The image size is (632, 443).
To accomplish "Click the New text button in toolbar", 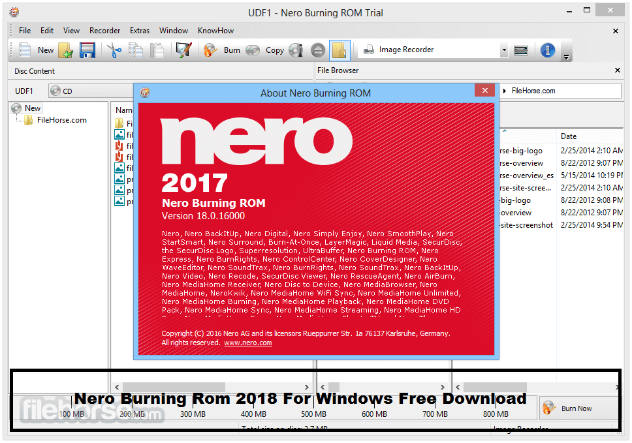I will pos(46,50).
